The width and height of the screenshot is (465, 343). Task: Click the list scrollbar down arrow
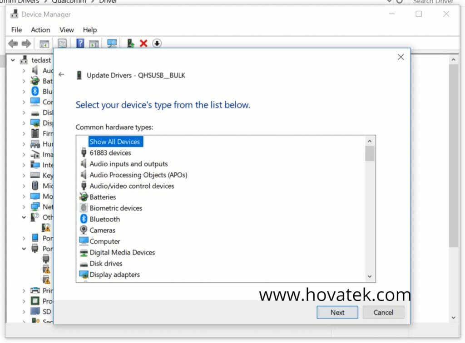(x=370, y=276)
